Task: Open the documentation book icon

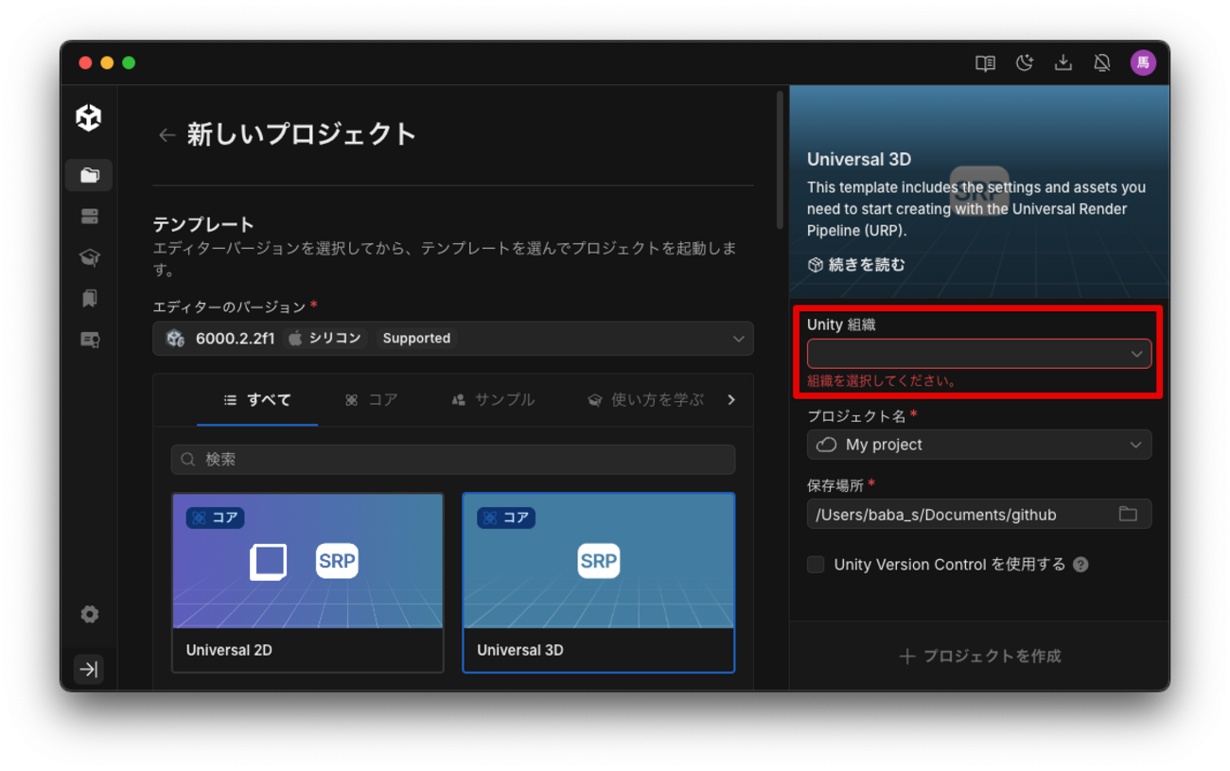Action: point(985,62)
